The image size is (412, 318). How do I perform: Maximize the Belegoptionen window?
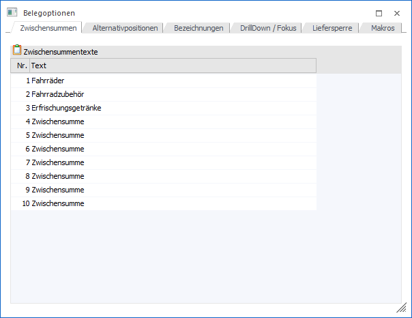379,13
